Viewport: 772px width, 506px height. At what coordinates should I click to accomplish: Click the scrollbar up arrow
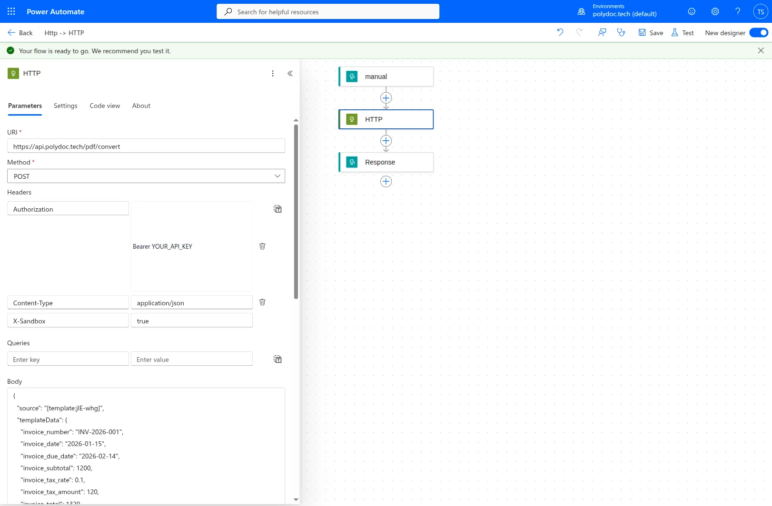click(296, 120)
